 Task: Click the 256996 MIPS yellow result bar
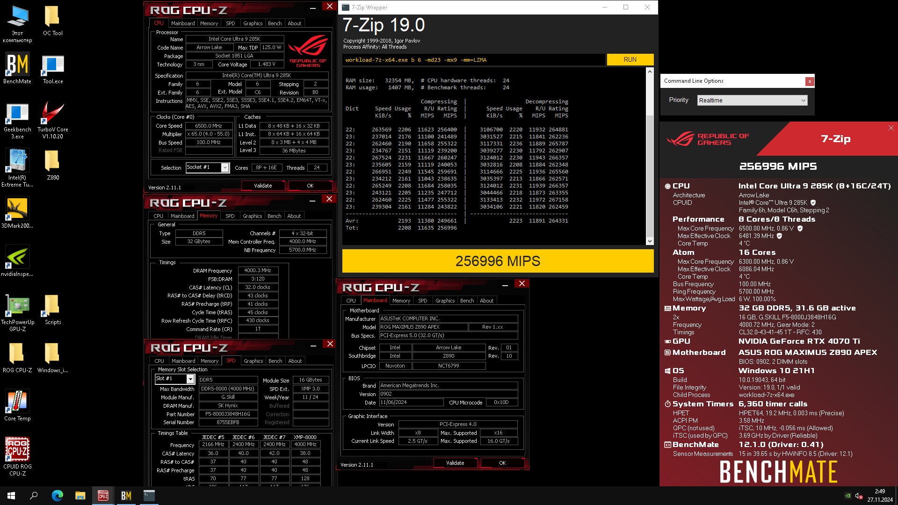(x=498, y=261)
